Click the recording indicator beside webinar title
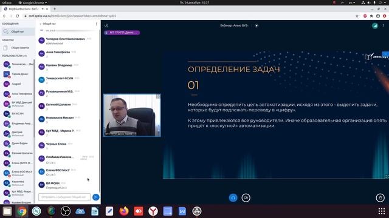Screen dimensions: 389x218 (x=256, y=25)
